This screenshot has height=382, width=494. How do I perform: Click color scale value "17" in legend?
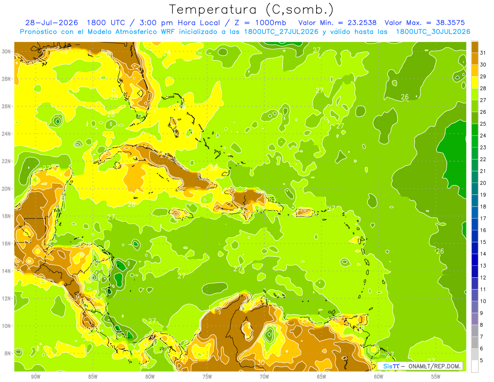pos(483,218)
